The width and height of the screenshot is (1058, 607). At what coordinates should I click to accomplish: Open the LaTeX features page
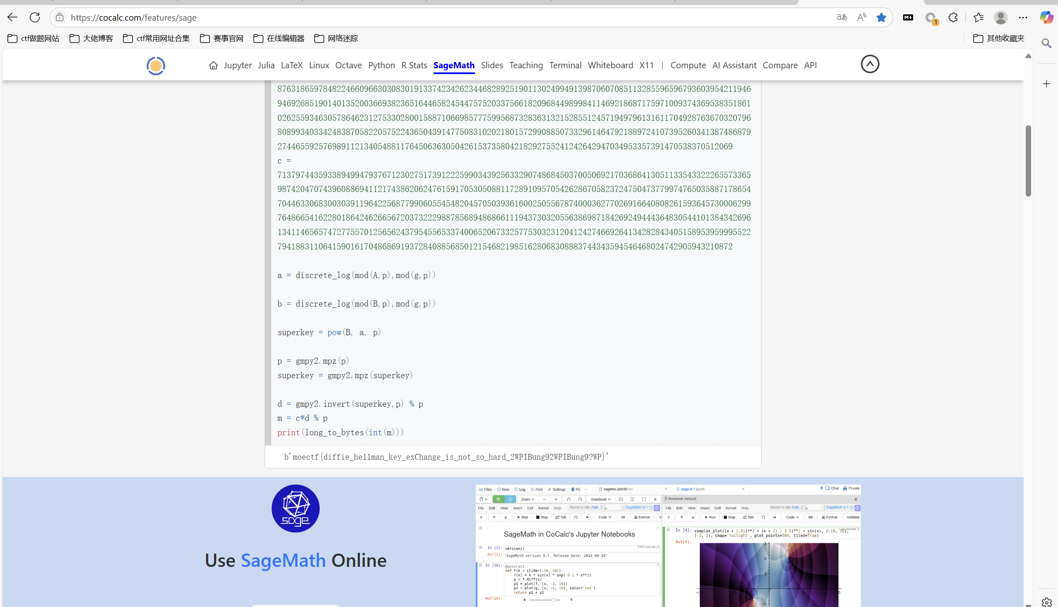(x=292, y=65)
